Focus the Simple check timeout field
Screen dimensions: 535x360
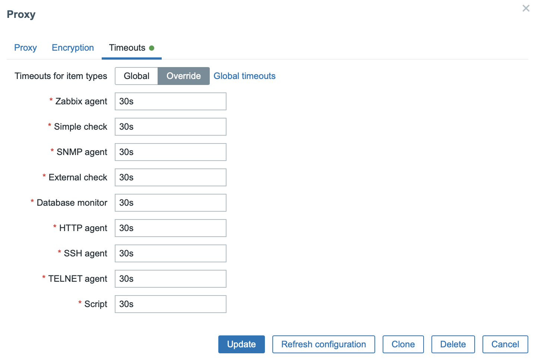tap(171, 127)
